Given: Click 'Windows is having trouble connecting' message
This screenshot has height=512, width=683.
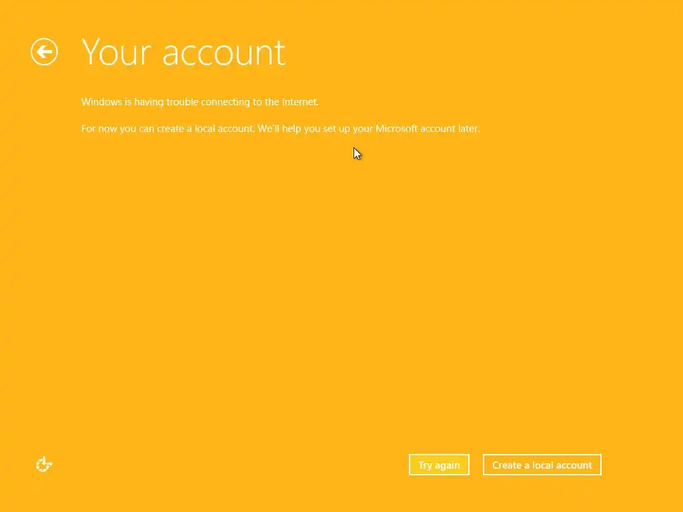Looking at the screenshot, I should point(200,102).
